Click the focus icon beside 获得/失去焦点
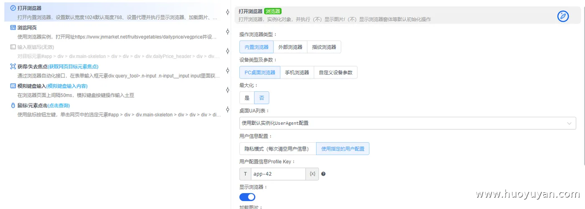This screenshot has width=585, height=209. [x=13, y=67]
